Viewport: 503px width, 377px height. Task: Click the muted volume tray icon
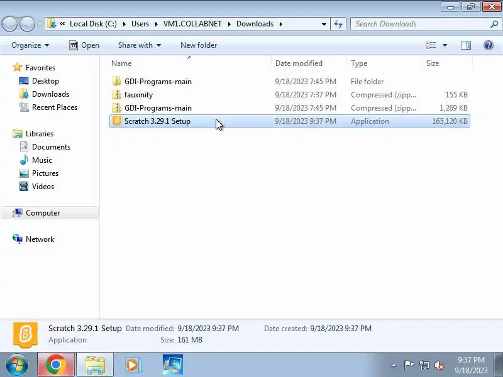click(x=439, y=365)
